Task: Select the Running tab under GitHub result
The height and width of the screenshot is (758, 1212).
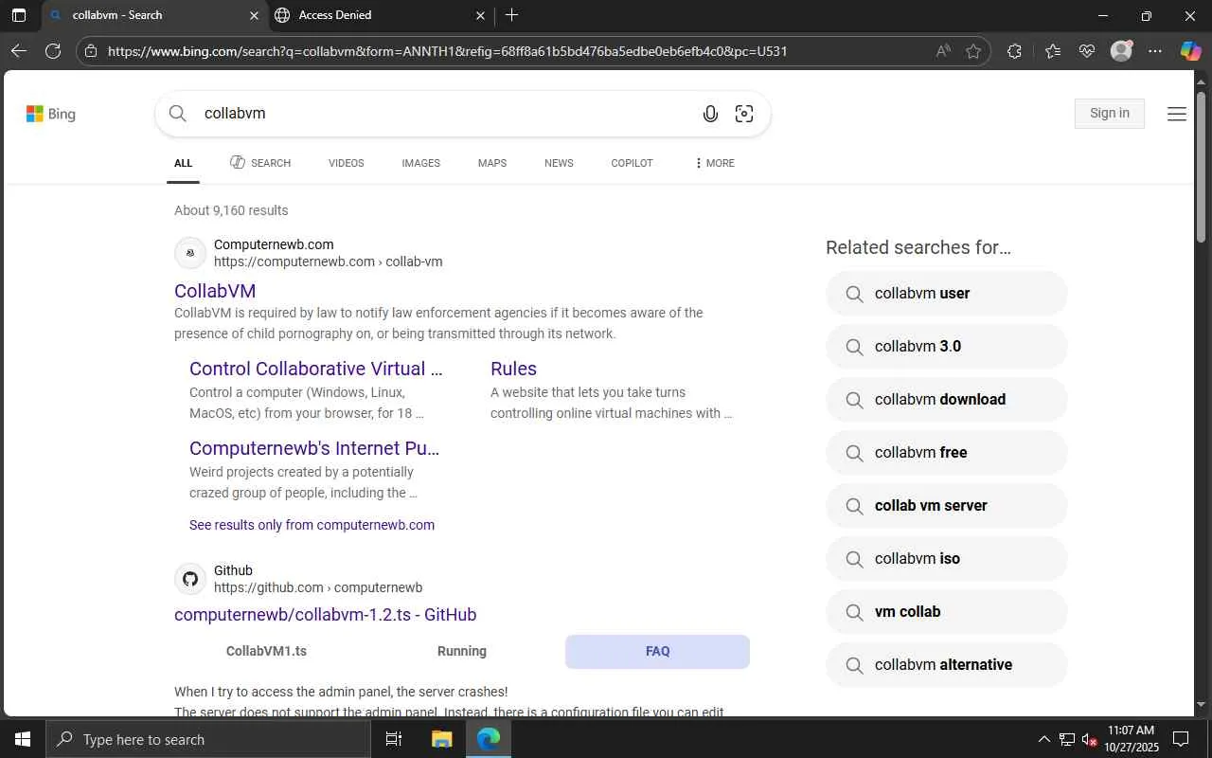Action: click(x=462, y=651)
